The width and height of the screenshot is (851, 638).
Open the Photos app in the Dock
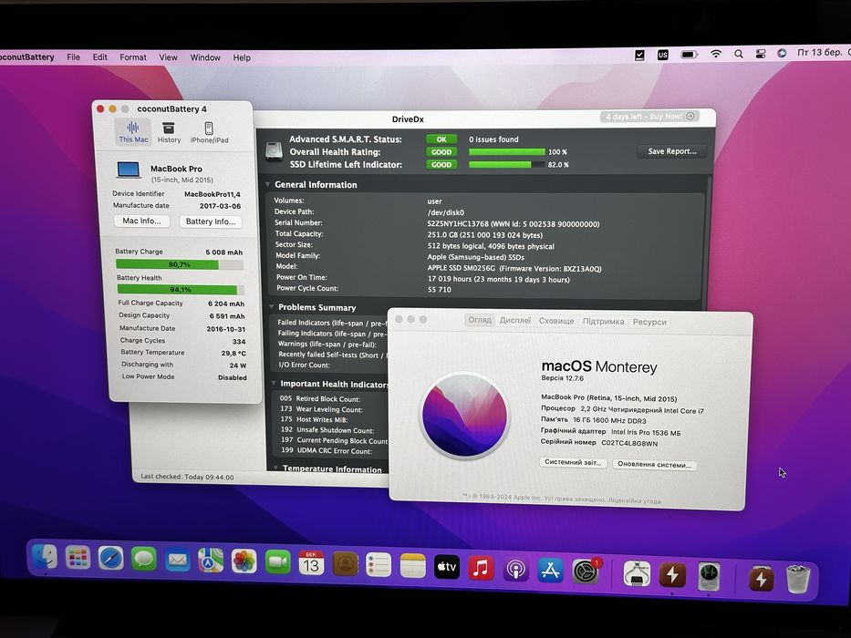pyautogui.click(x=244, y=561)
